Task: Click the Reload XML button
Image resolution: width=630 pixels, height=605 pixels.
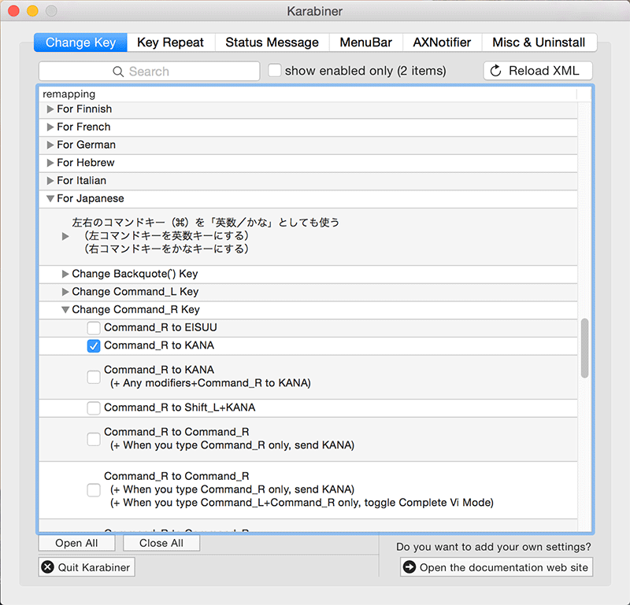Action: (538, 71)
